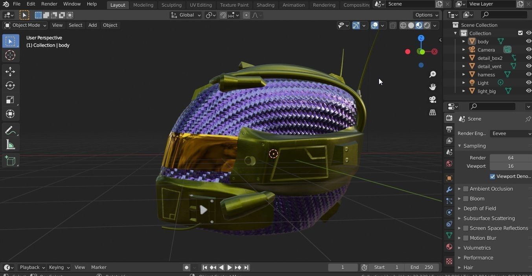Activate the Select Box tool
The width and height of the screenshot is (532, 276).
pos(10,41)
